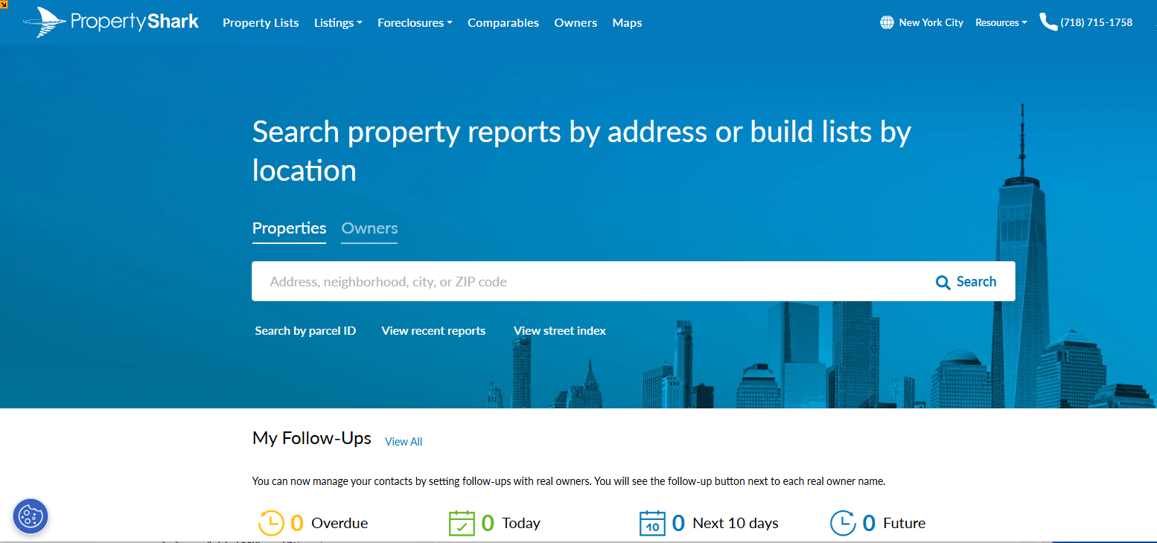Click the 0 Future count

869,523
